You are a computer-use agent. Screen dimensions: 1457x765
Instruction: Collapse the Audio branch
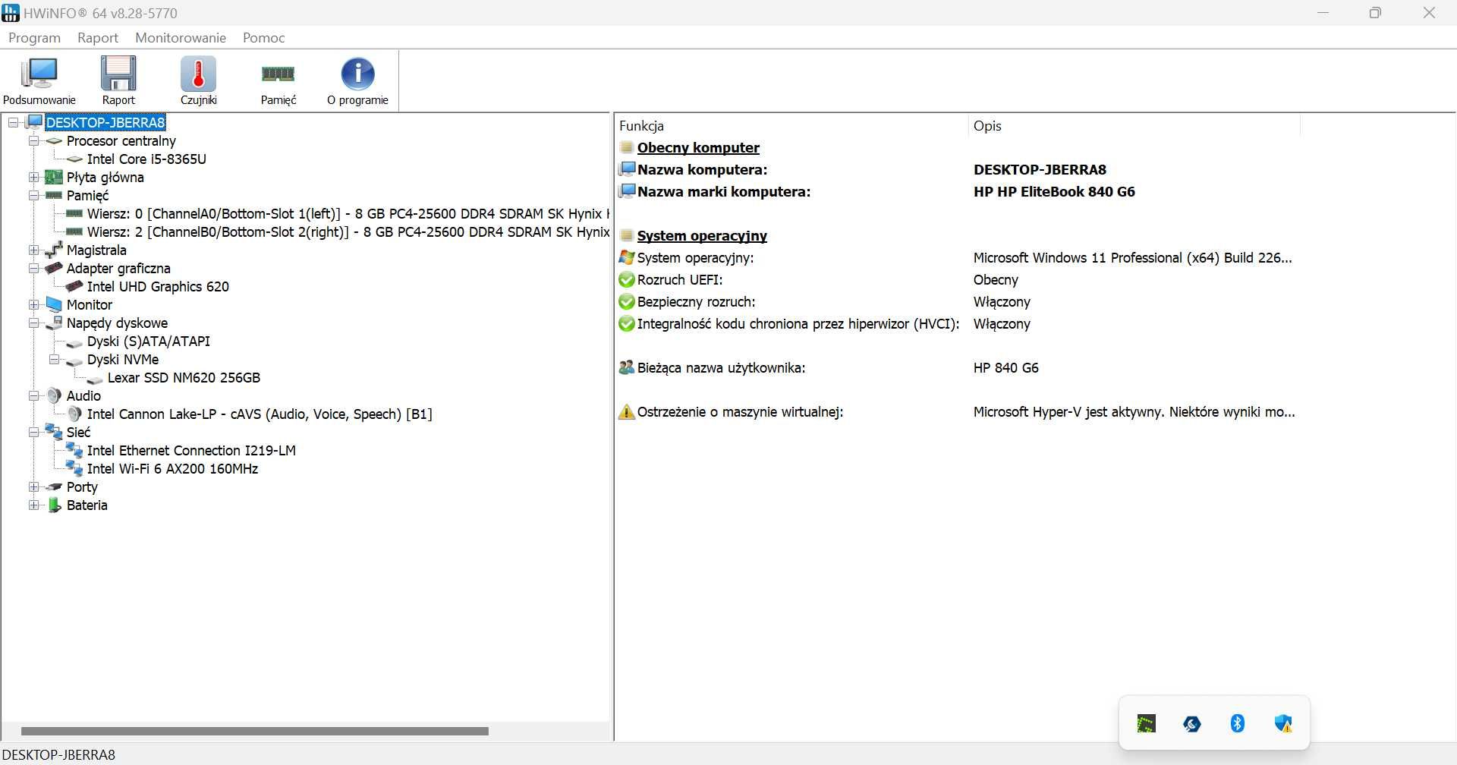click(x=33, y=395)
